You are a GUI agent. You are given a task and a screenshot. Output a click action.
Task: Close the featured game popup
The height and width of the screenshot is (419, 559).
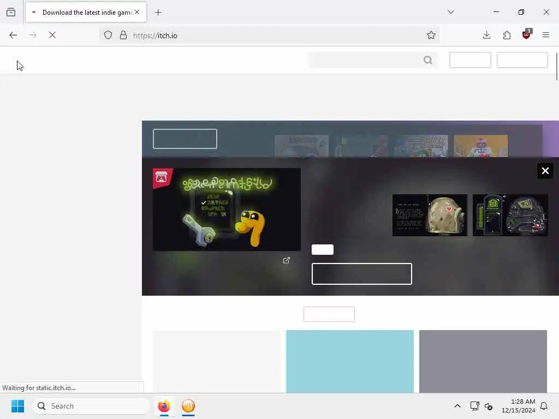545,171
